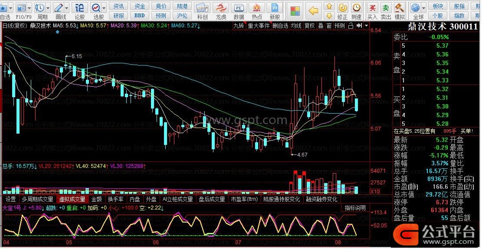Expand the 自选 dropdown arrow
The width and height of the screenshot is (482, 249).
(x=12, y=8)
